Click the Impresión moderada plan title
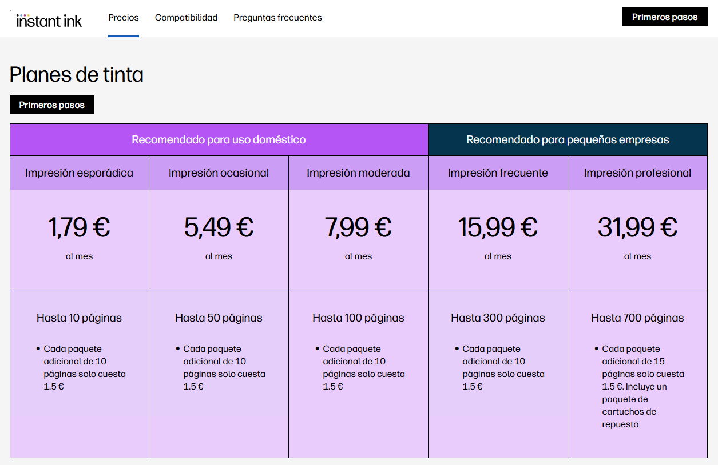This screenshot has width=718, height=465. point(358,173)
